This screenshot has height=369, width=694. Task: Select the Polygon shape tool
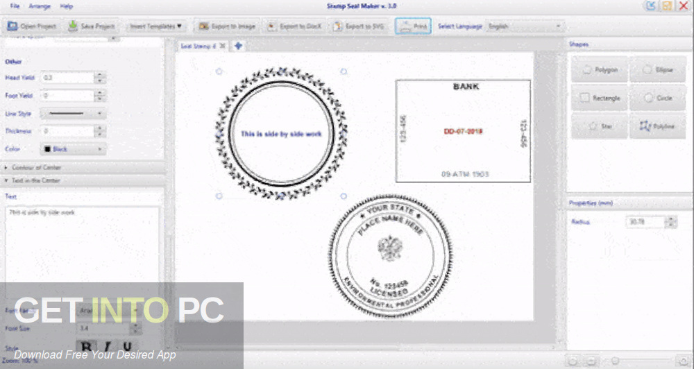tap(600, 69)
